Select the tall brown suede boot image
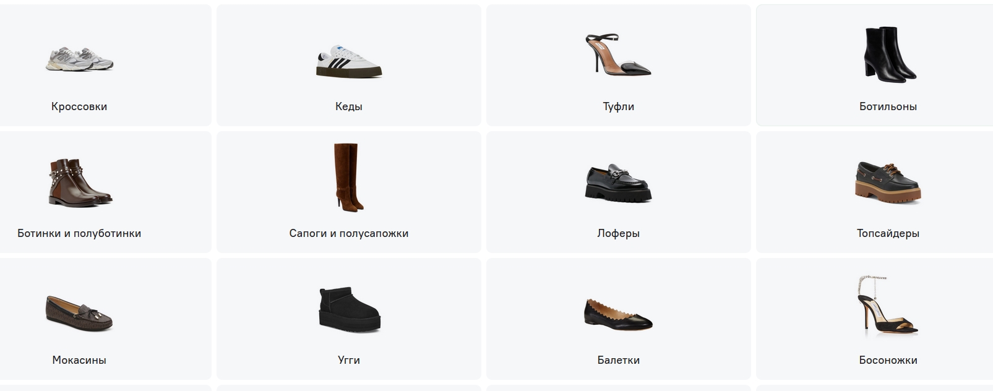The image size is (993, 391). tap(346, 178)
